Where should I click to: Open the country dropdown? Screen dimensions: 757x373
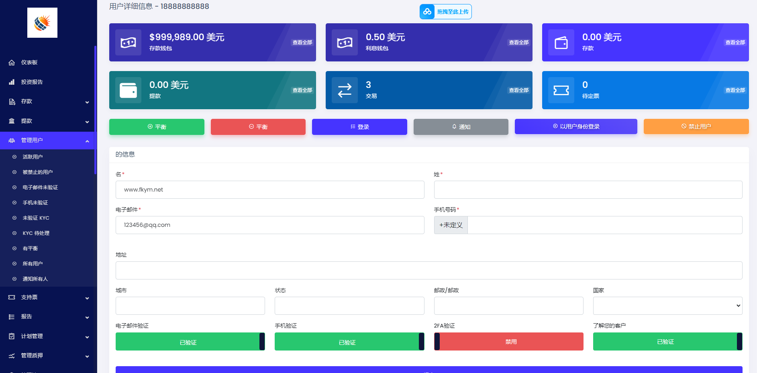tap(667, 306)
